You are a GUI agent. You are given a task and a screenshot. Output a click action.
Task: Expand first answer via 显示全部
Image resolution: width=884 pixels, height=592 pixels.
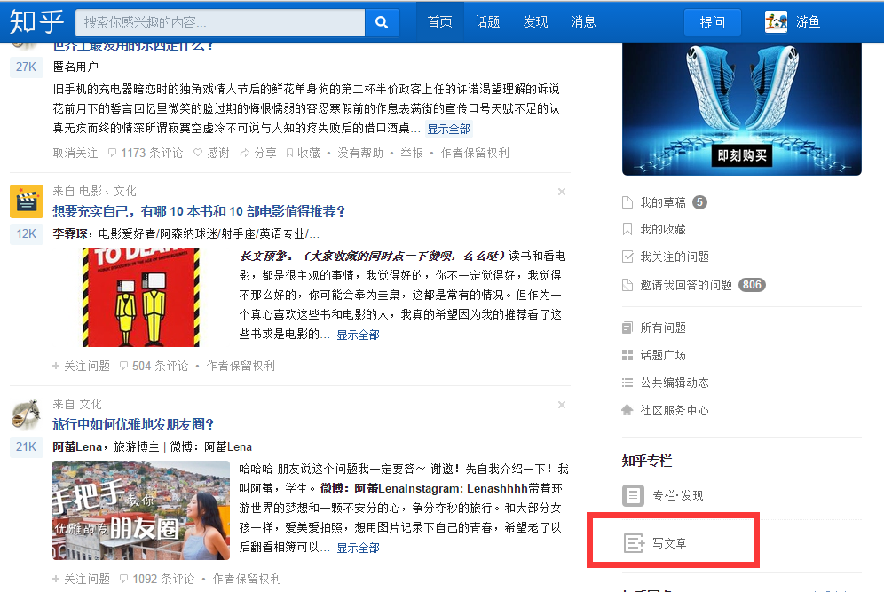click(x=448, y=129)
